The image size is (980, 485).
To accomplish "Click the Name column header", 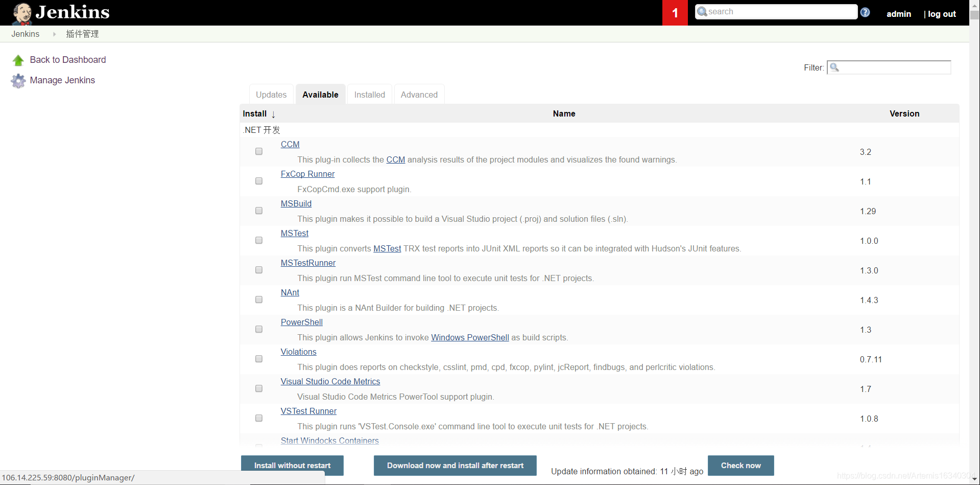I will click(564, 113).
